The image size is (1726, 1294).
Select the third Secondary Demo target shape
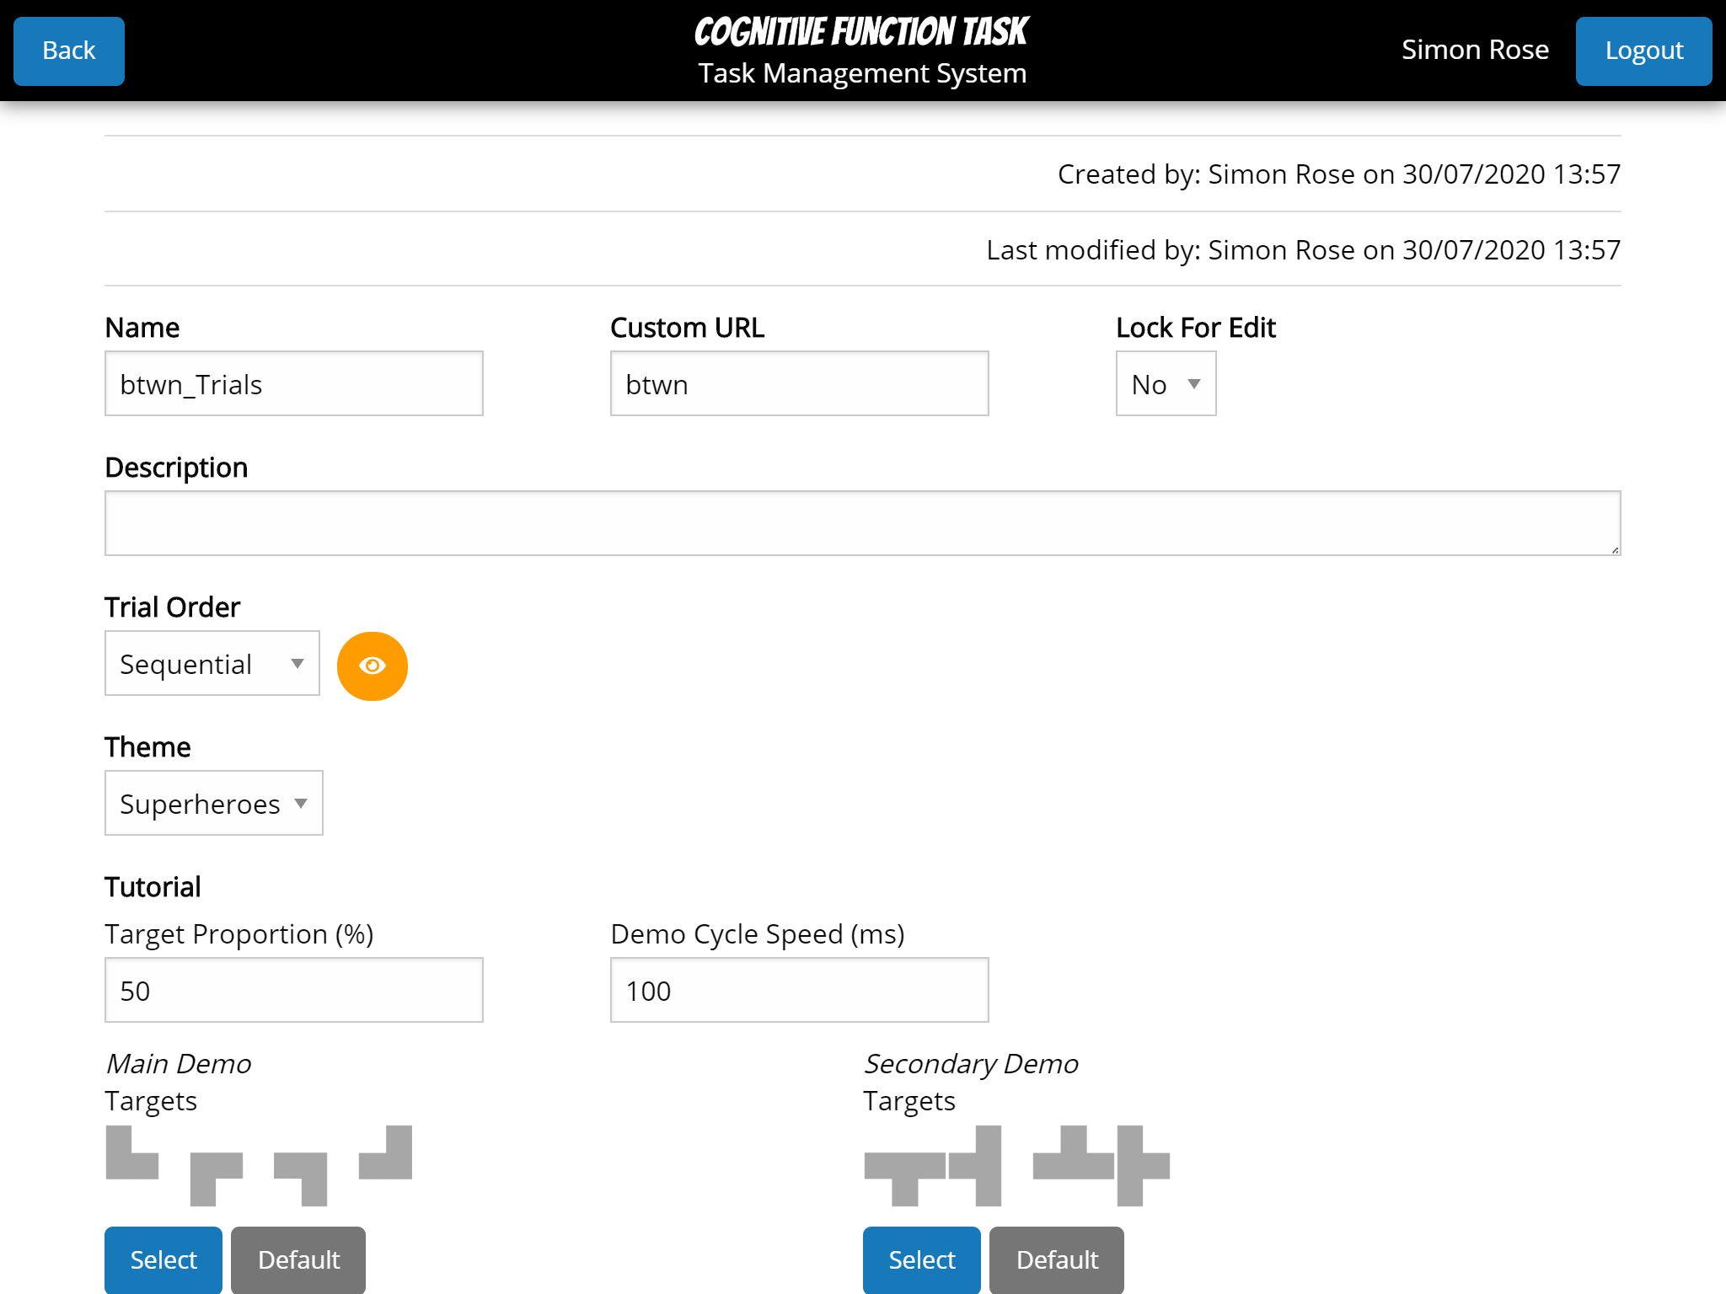(1073, 1152)
